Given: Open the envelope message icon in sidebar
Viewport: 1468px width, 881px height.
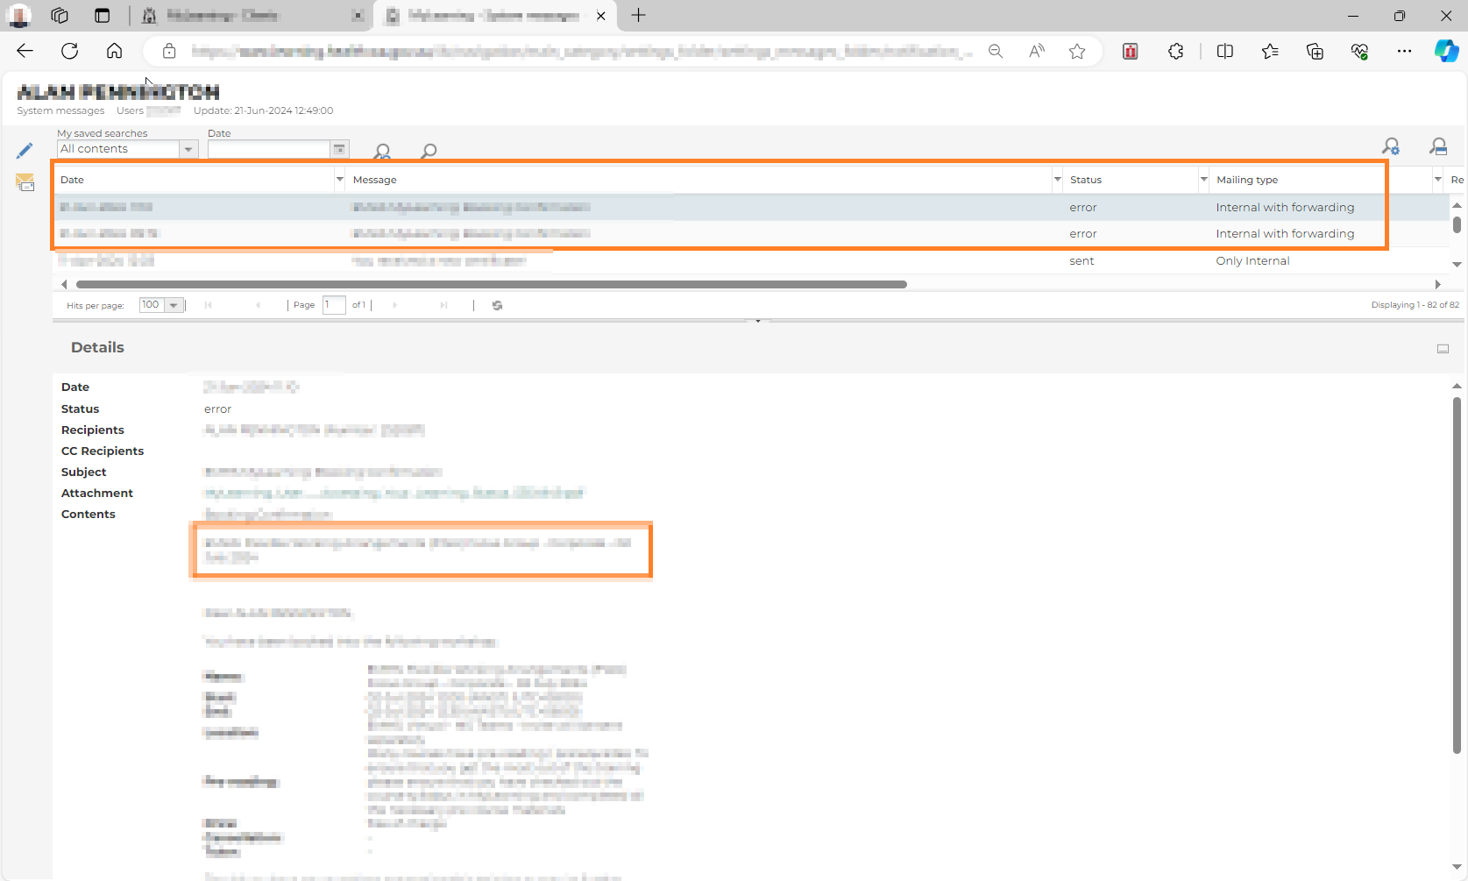Looking at the screenshot, I should point(25,182).
